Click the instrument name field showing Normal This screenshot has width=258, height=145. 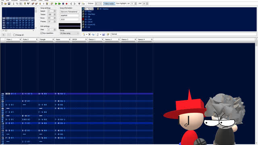point(184,34)
